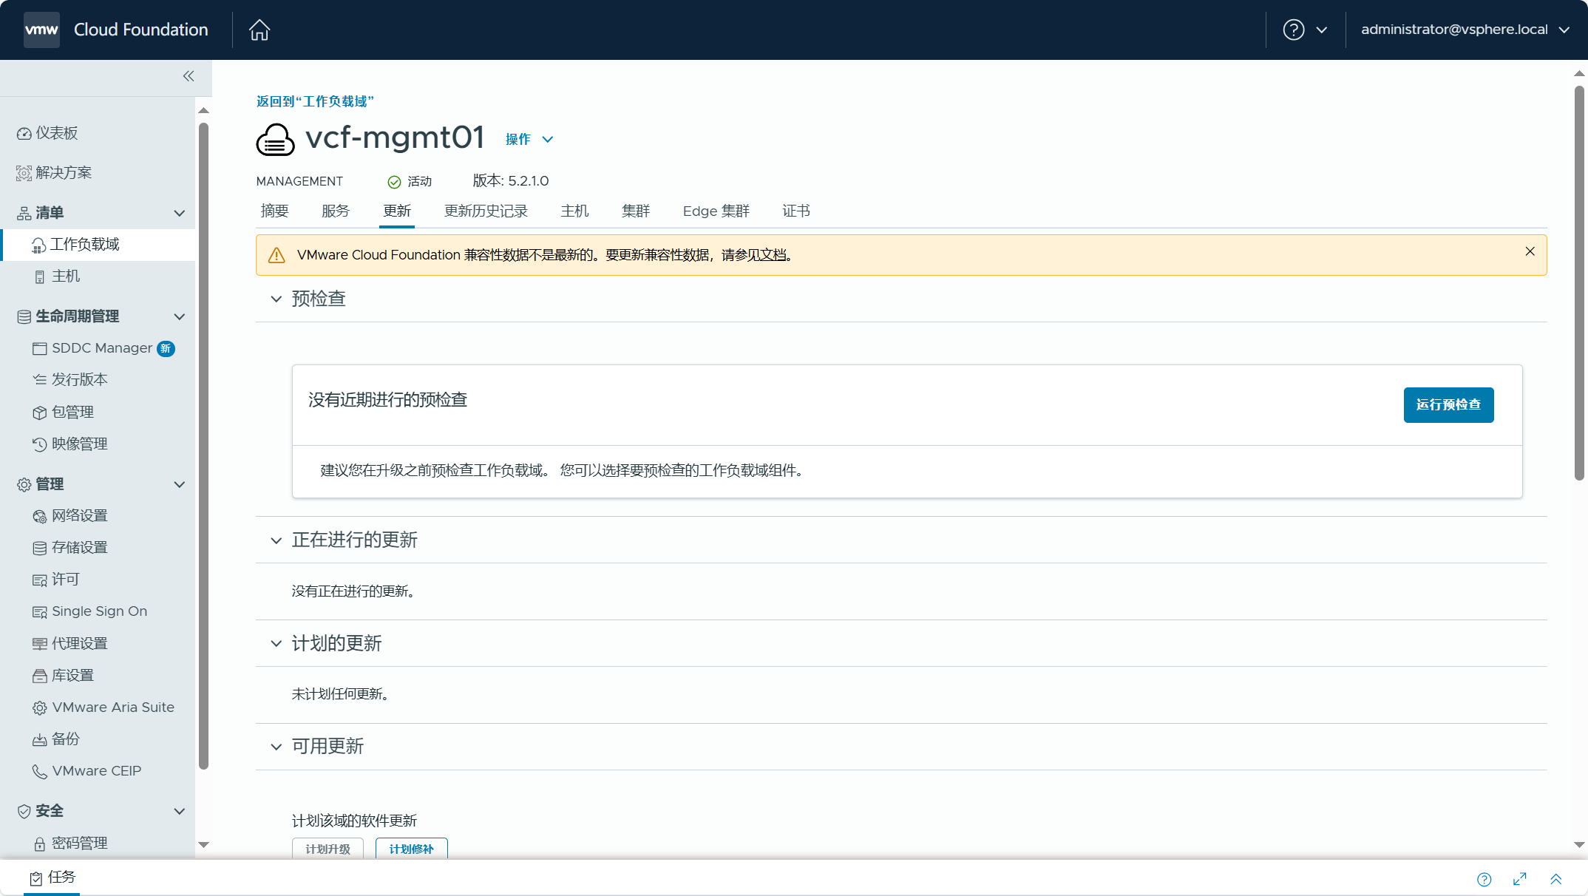Collapse the 生命周期管理 sidebar section
The height and width of the screenshot is (896, 1588).
180,316
